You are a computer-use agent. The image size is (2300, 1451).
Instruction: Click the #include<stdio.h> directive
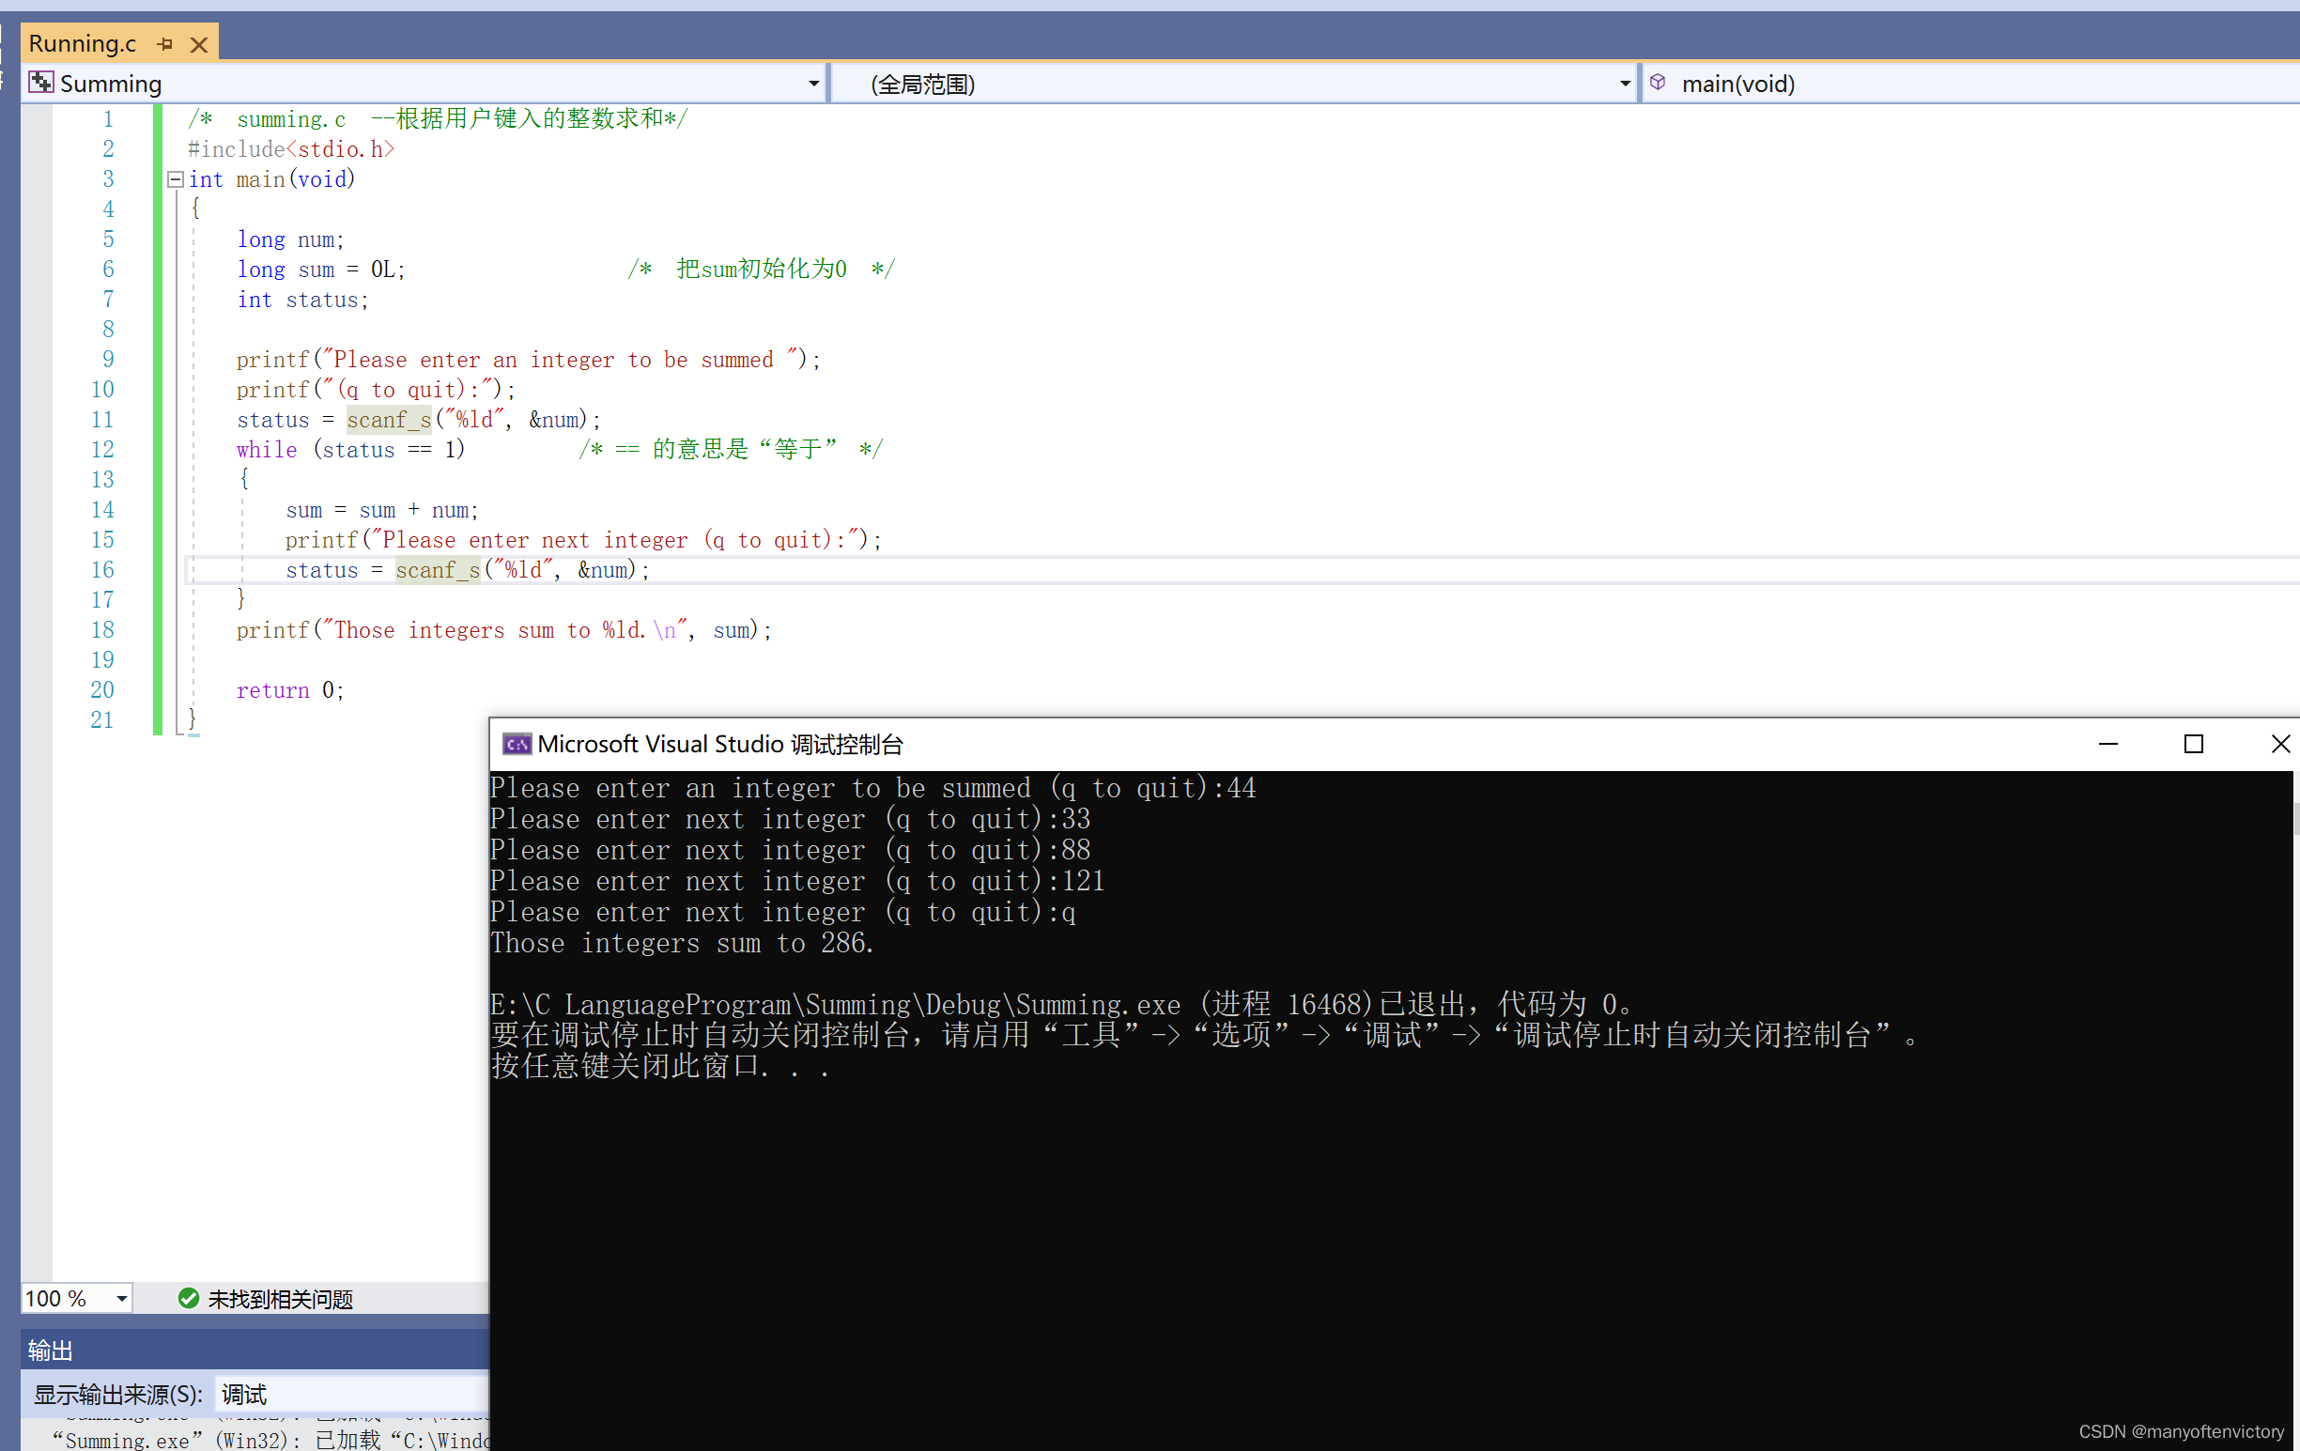coord(291,149)
